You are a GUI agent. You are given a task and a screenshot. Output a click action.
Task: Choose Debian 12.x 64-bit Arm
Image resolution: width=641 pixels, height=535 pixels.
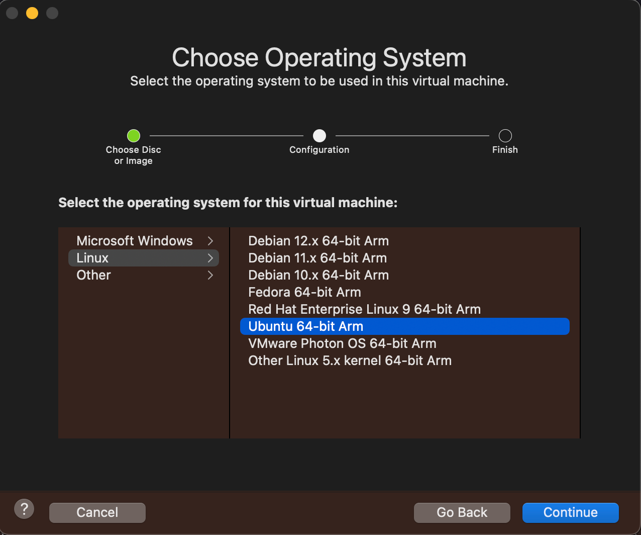pyautogui.click(x=405, y=241)
